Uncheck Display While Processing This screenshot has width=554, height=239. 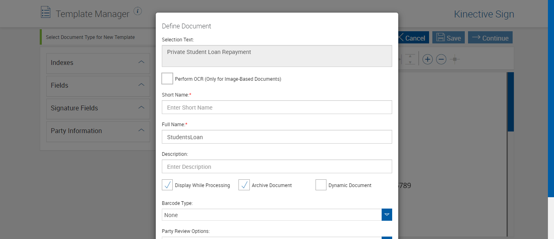click(x=167, y=185)
